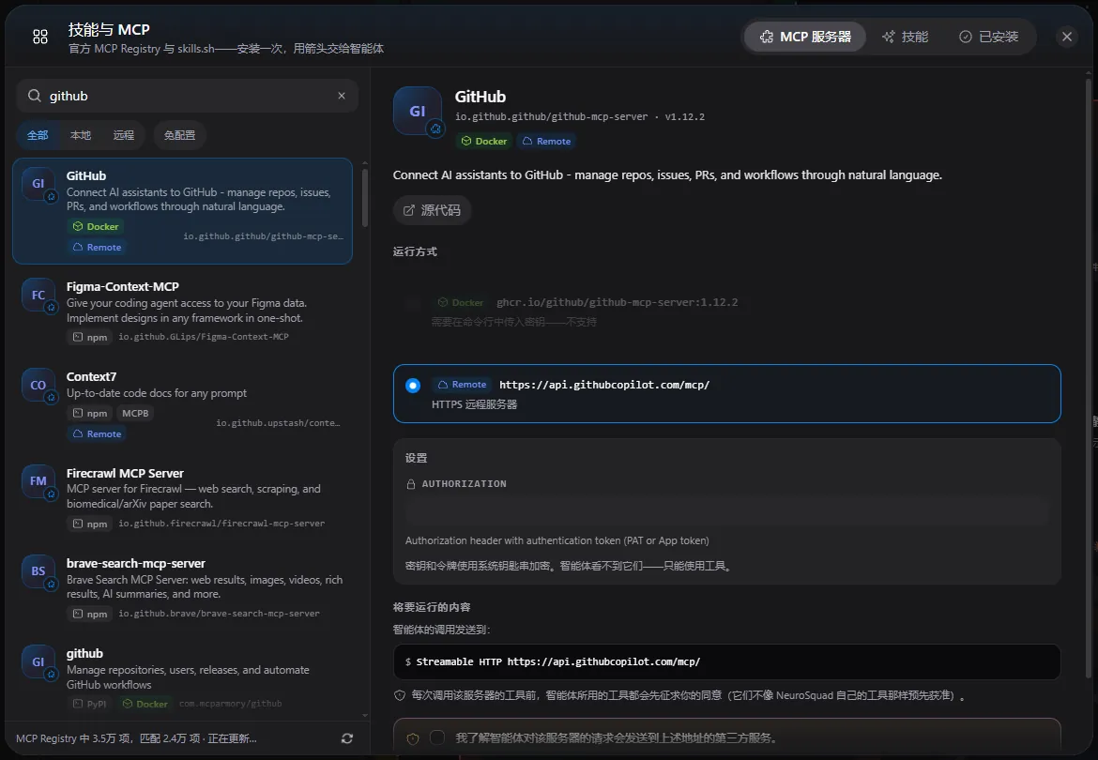Select the disabled Docker run option
Screen dimensions: 1098x760
pos(727,311)
